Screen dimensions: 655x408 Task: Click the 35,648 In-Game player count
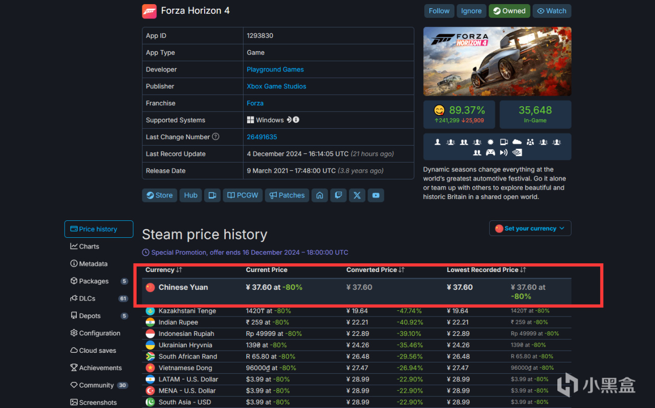pos(535,114)
